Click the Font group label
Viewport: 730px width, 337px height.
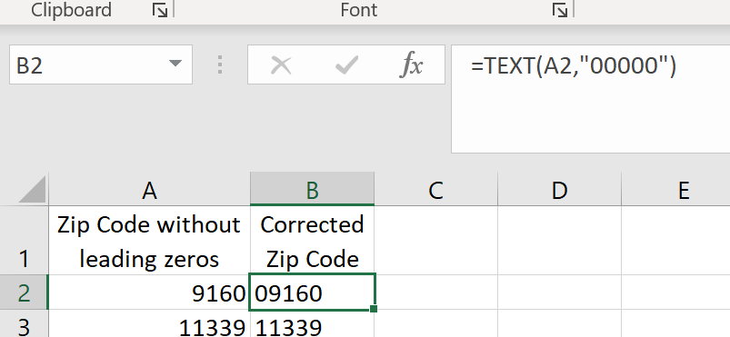coord(358,10)
